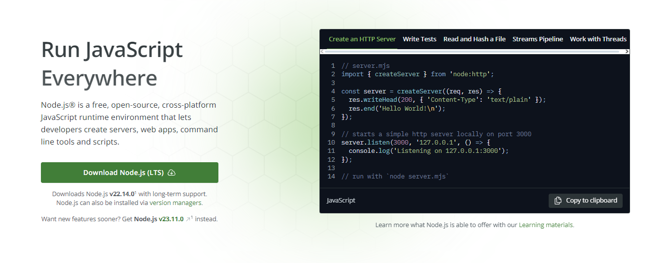Click the '// server.mjs' comment line
This screenshot has width=667, height=263.
[365, 65]
